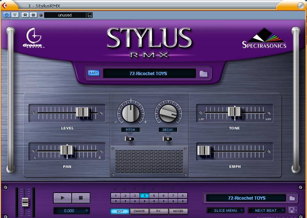Select part 1

pyautogui.click(x=115, y=196)
